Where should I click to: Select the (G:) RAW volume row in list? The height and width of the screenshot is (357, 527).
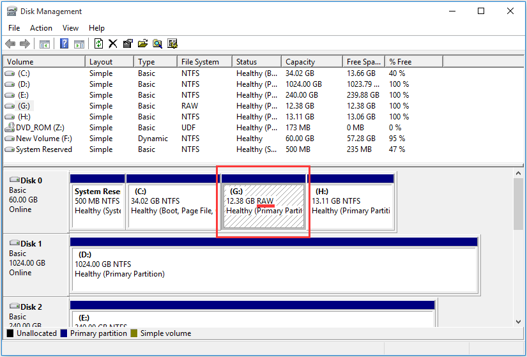coord(23,106)
